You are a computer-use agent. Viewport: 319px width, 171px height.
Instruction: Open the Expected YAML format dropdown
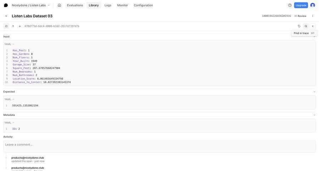[9, 99]
